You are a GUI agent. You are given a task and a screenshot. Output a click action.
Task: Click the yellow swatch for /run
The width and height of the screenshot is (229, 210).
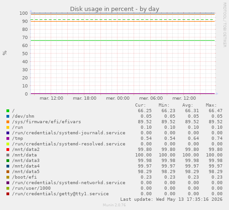point(8,127)
